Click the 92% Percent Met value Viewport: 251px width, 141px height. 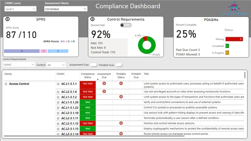pyautogui.click(x=101, y=34)
